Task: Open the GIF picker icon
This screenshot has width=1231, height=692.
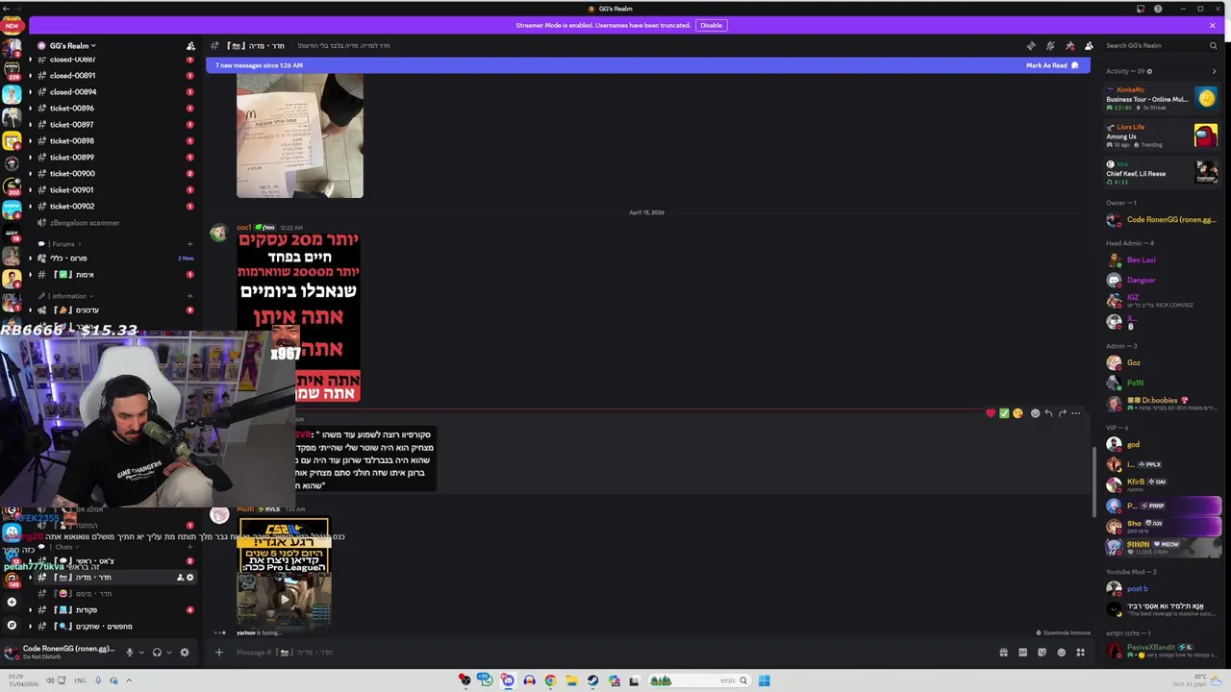Action: (x=1022, y=653)
